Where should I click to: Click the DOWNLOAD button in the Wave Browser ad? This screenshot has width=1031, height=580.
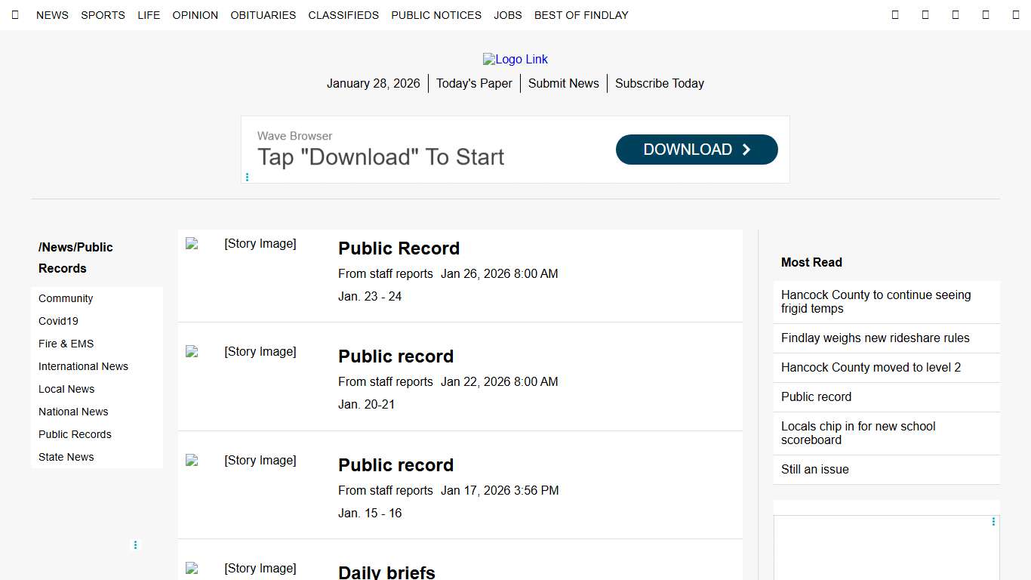pos(696,150)
